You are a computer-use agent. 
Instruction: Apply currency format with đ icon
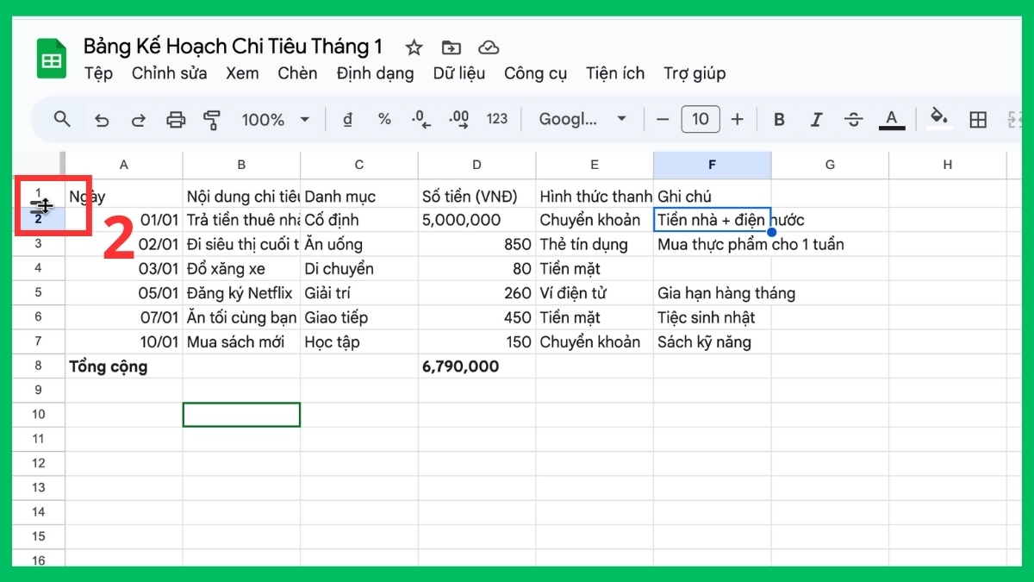[347, 119]
